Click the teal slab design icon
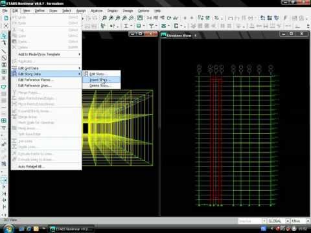This screenshot has height=233, width=311. tap(163, 26)
